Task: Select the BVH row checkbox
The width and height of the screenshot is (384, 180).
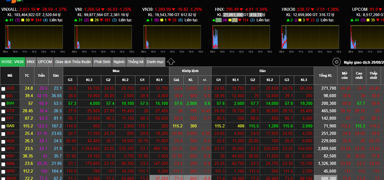Action: click(x=3, y=104)
